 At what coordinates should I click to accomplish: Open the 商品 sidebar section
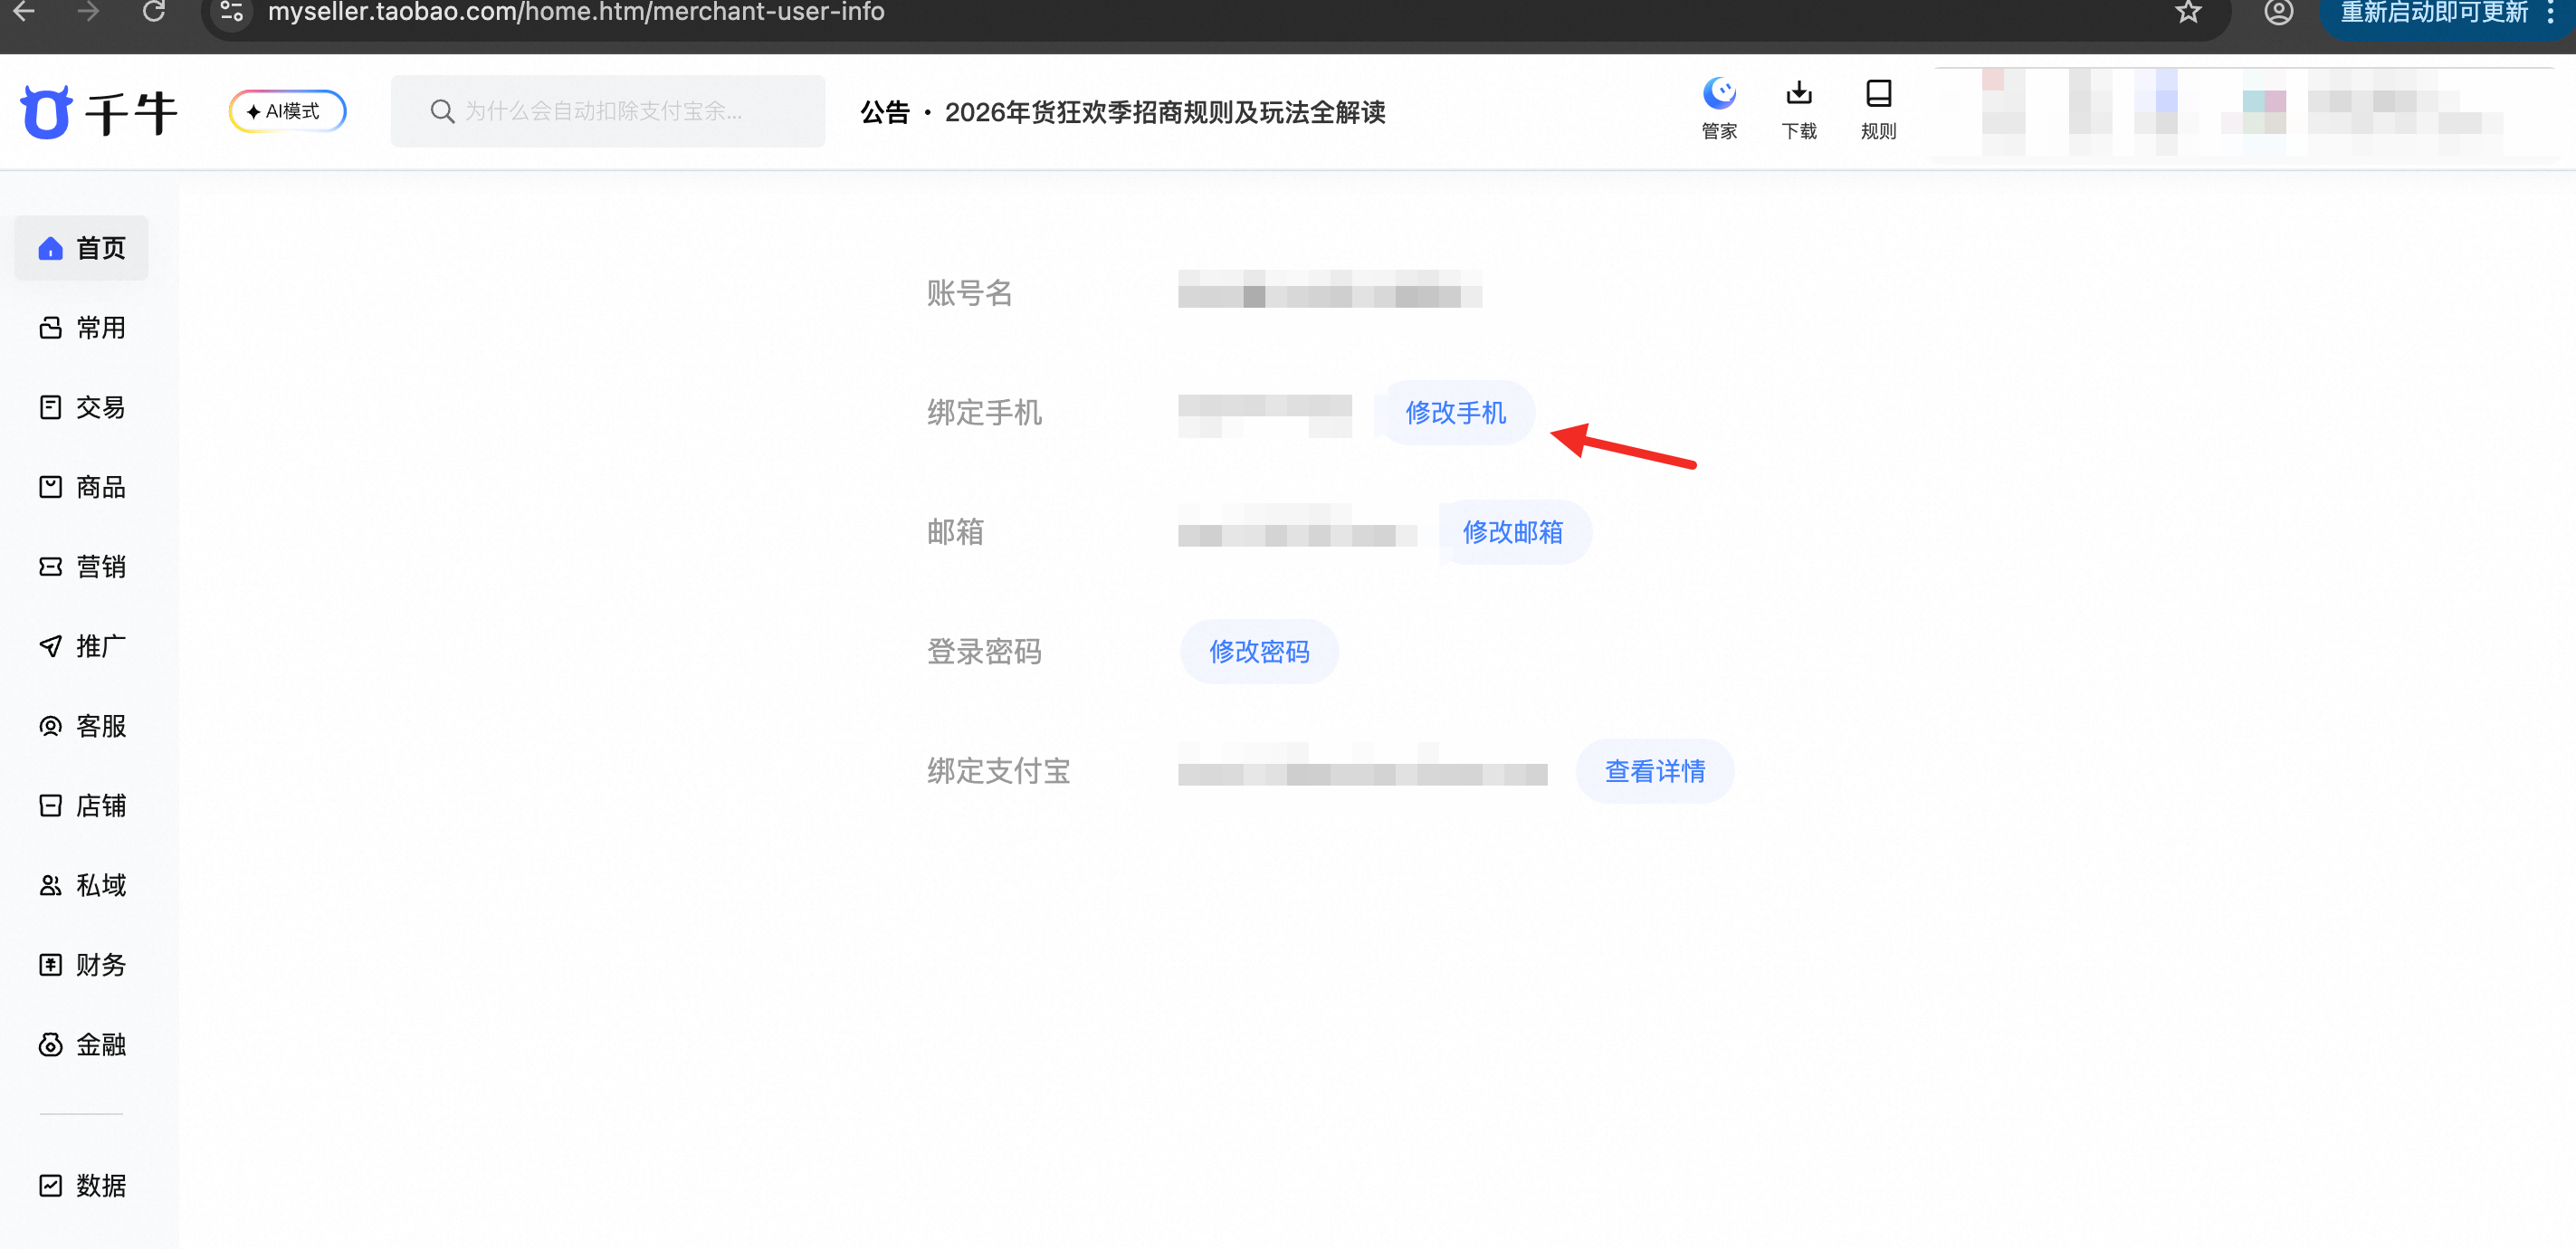[x=82, y=487]
